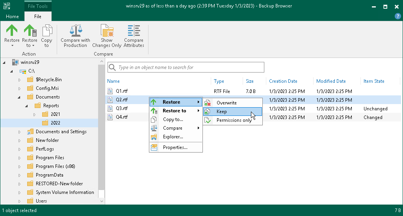Sort by Item State column header
The image size is (403, 216).
point(374,81)
